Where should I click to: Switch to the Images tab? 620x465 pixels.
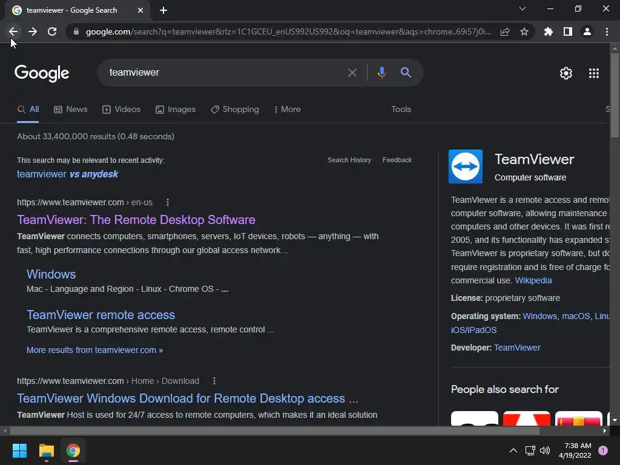[176, 110]
